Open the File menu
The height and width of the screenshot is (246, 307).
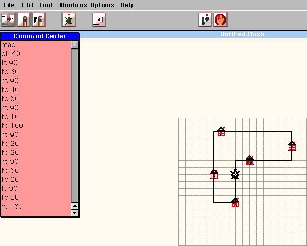(x=9, y=5)
